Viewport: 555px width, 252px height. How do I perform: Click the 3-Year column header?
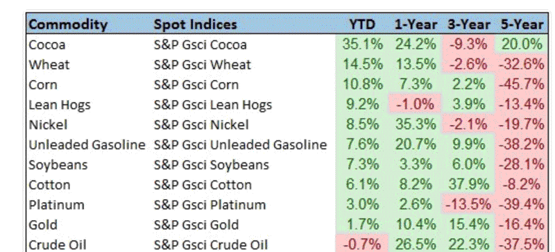click(469, 24)
